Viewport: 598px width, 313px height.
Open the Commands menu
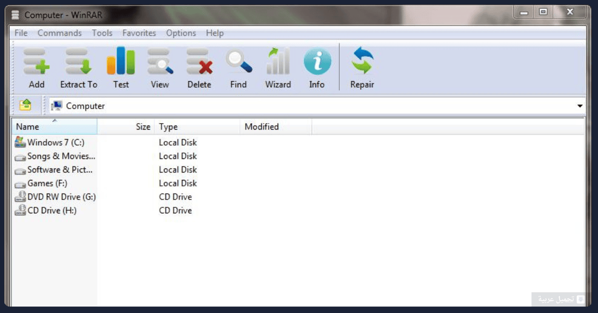(59, 33)
